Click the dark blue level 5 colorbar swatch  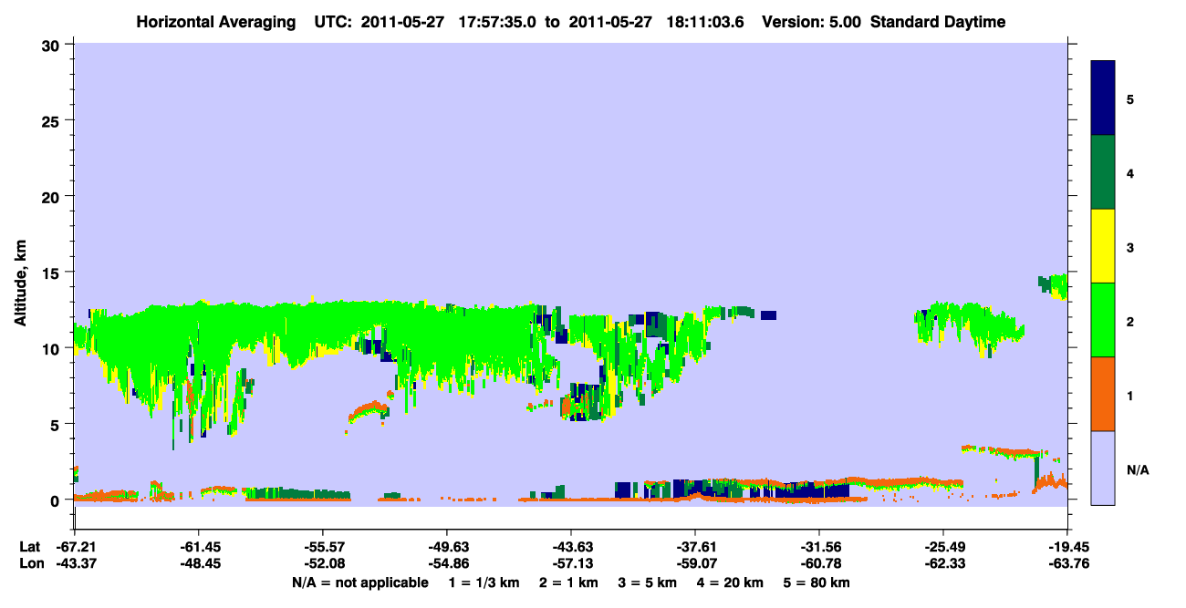click(x=1103, y=98)
